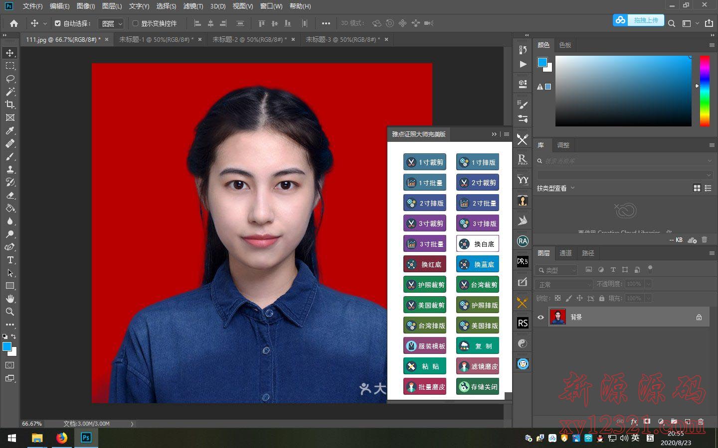This screenshot has height=448, width=718.
Task: Click the Actions play panel icon
Action: (523, 64)
